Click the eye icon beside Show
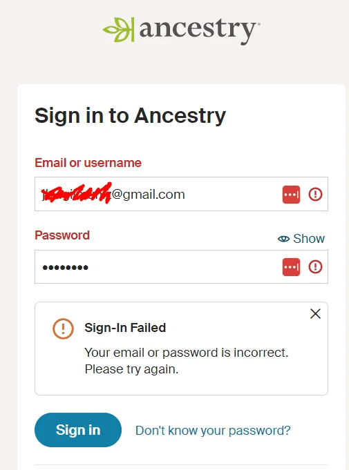 (x=283, y=239)
